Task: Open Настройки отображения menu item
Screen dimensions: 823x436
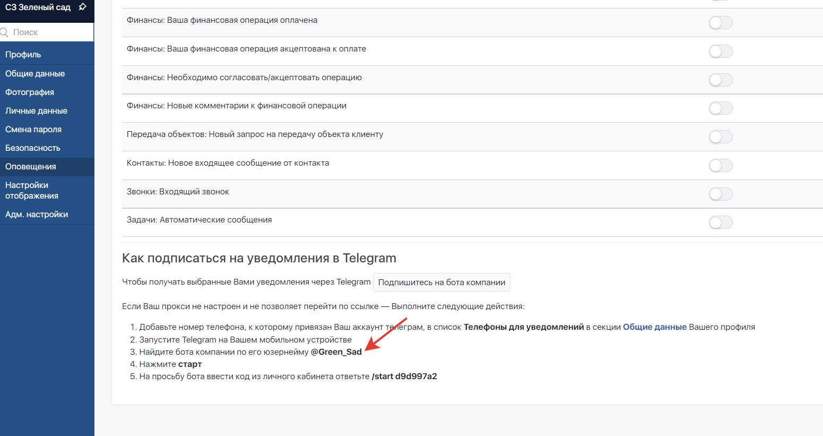Action: point(32,191)
